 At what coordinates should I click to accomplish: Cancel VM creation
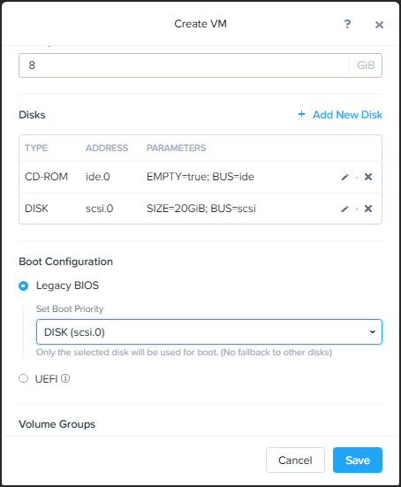point(295,460)
